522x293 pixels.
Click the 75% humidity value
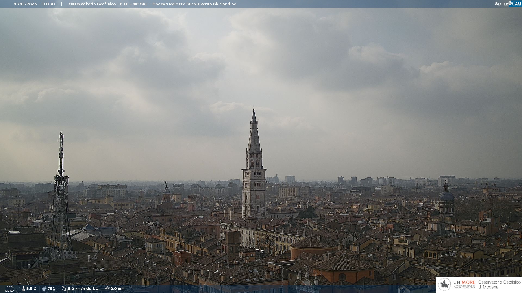pyautogui.click(x=52, y=289)
